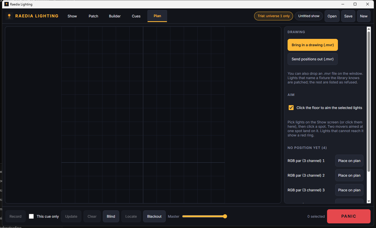
Task: Toggle Blind mode
Action: pos(111,216)
